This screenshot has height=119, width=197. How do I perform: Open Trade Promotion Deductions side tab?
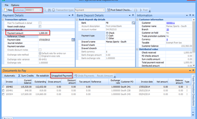[x=193, y=91]
